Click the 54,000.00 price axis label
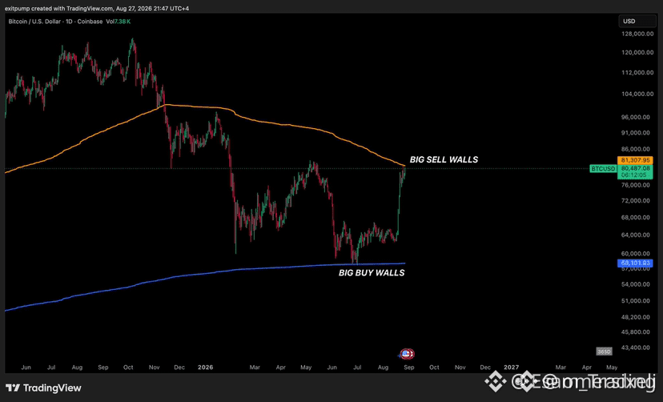 pos(637,284)
